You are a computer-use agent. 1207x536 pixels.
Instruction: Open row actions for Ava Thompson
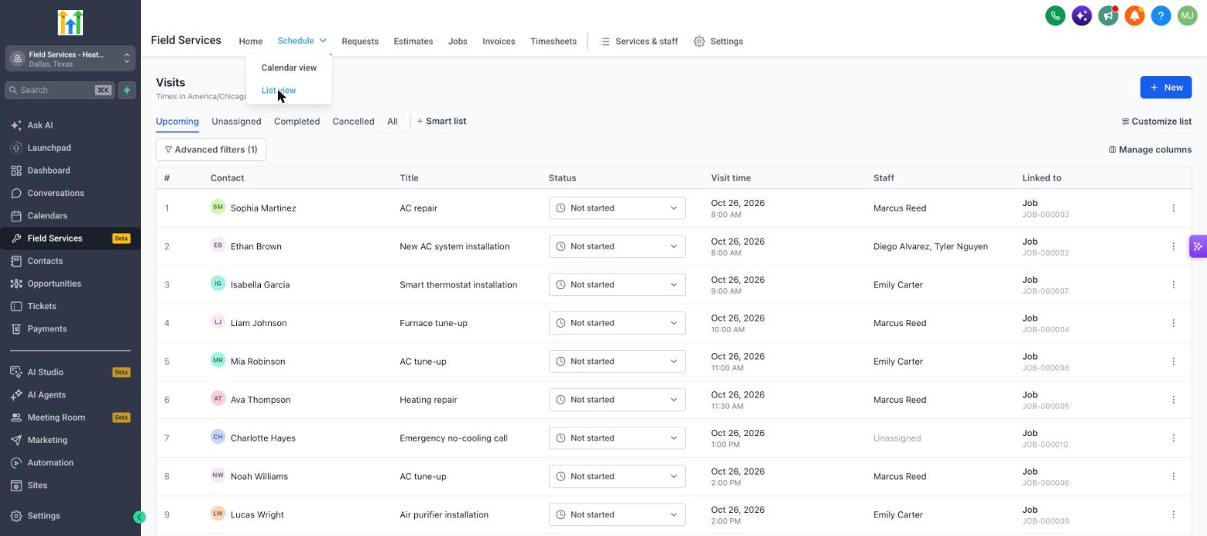1173,400
